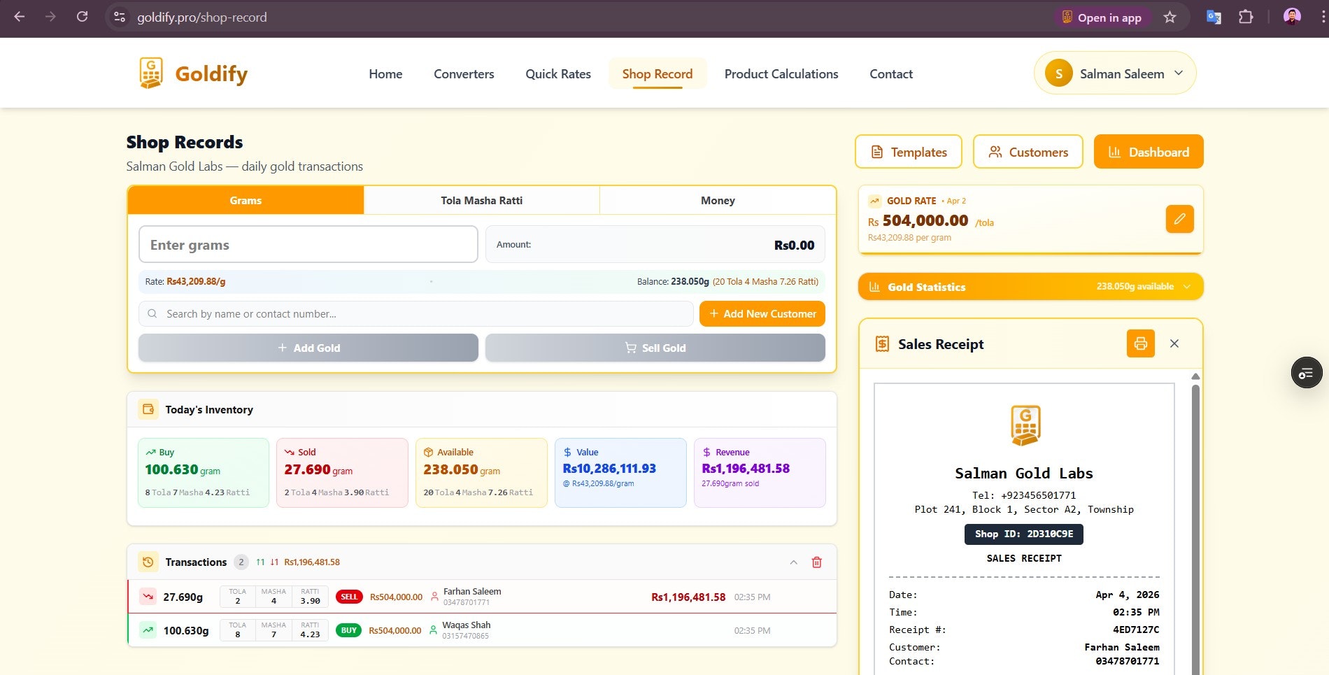Image resolution: width=1329 pixels, height=675 pixels.
Task: Open the Customers button
Action: (1028, 152)
